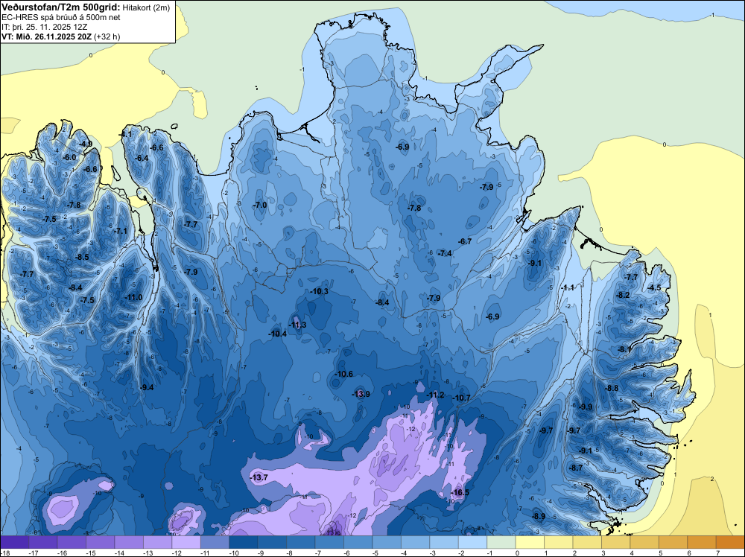Click the -8.8 temperature label
The height and width of the screenshot is (557, 745).
(612, 388)
